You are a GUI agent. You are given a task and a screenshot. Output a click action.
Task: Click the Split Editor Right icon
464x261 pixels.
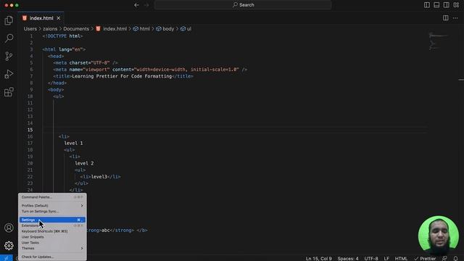click(x=446, y=18)
